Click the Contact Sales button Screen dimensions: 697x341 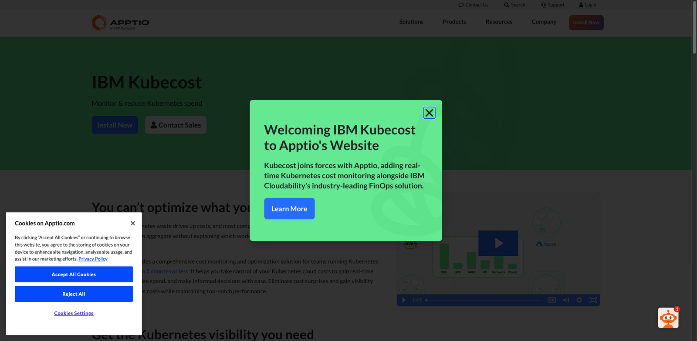(x=176, y=125)
